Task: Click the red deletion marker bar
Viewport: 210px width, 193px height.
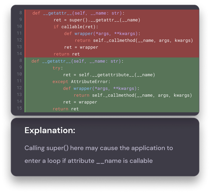Action: (x=25, y=34)
